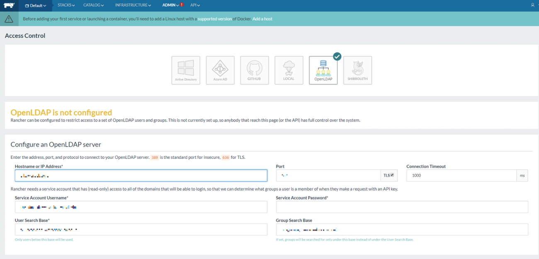Screen dimensions: 539x259
Task: Click the green checkmark on OpenLDAP
Action: coord(337,56)
